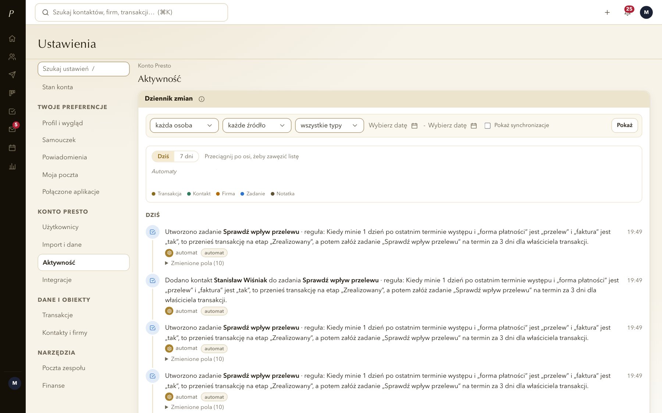Open Integracje settings page
Viewport: 662px width, 413px height.
(x=57, y=280)
